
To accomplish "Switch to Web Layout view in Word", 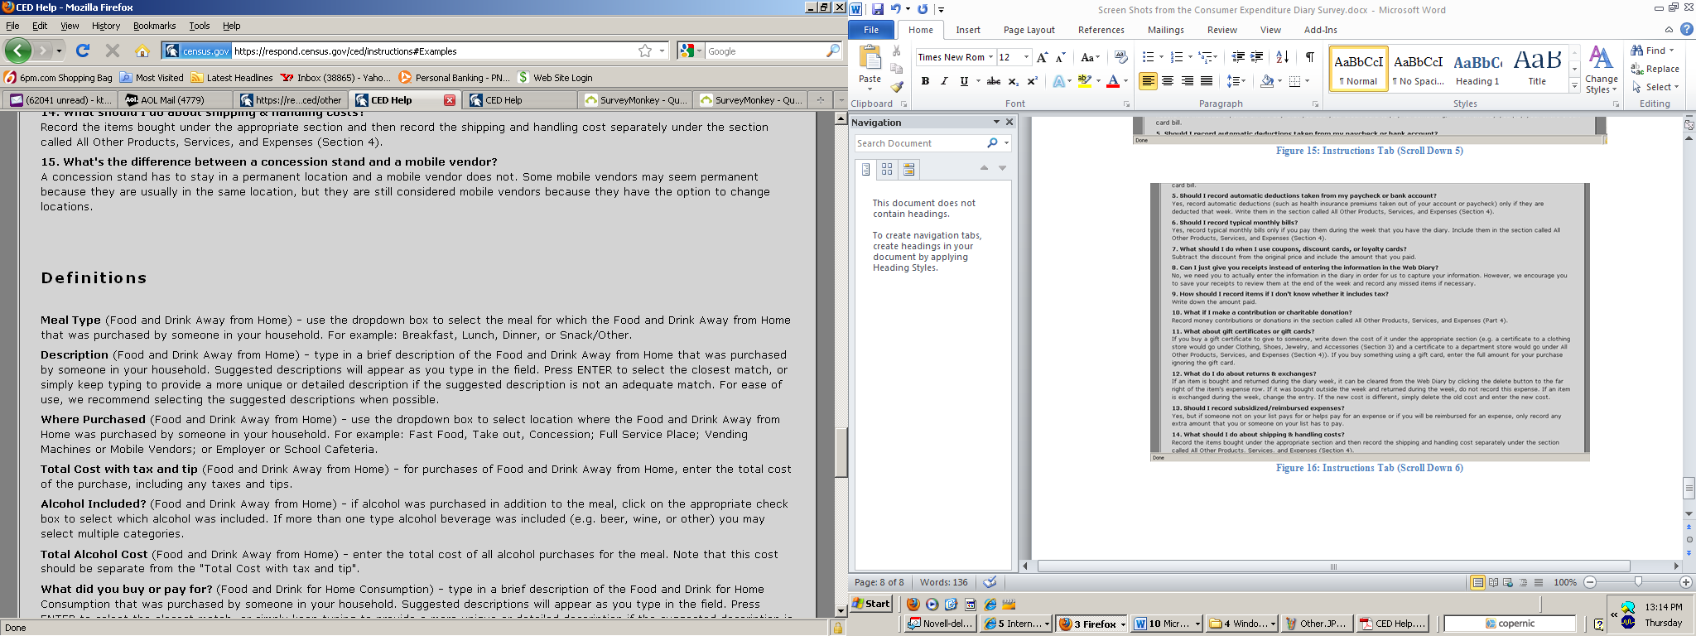I will (1508, 582).
